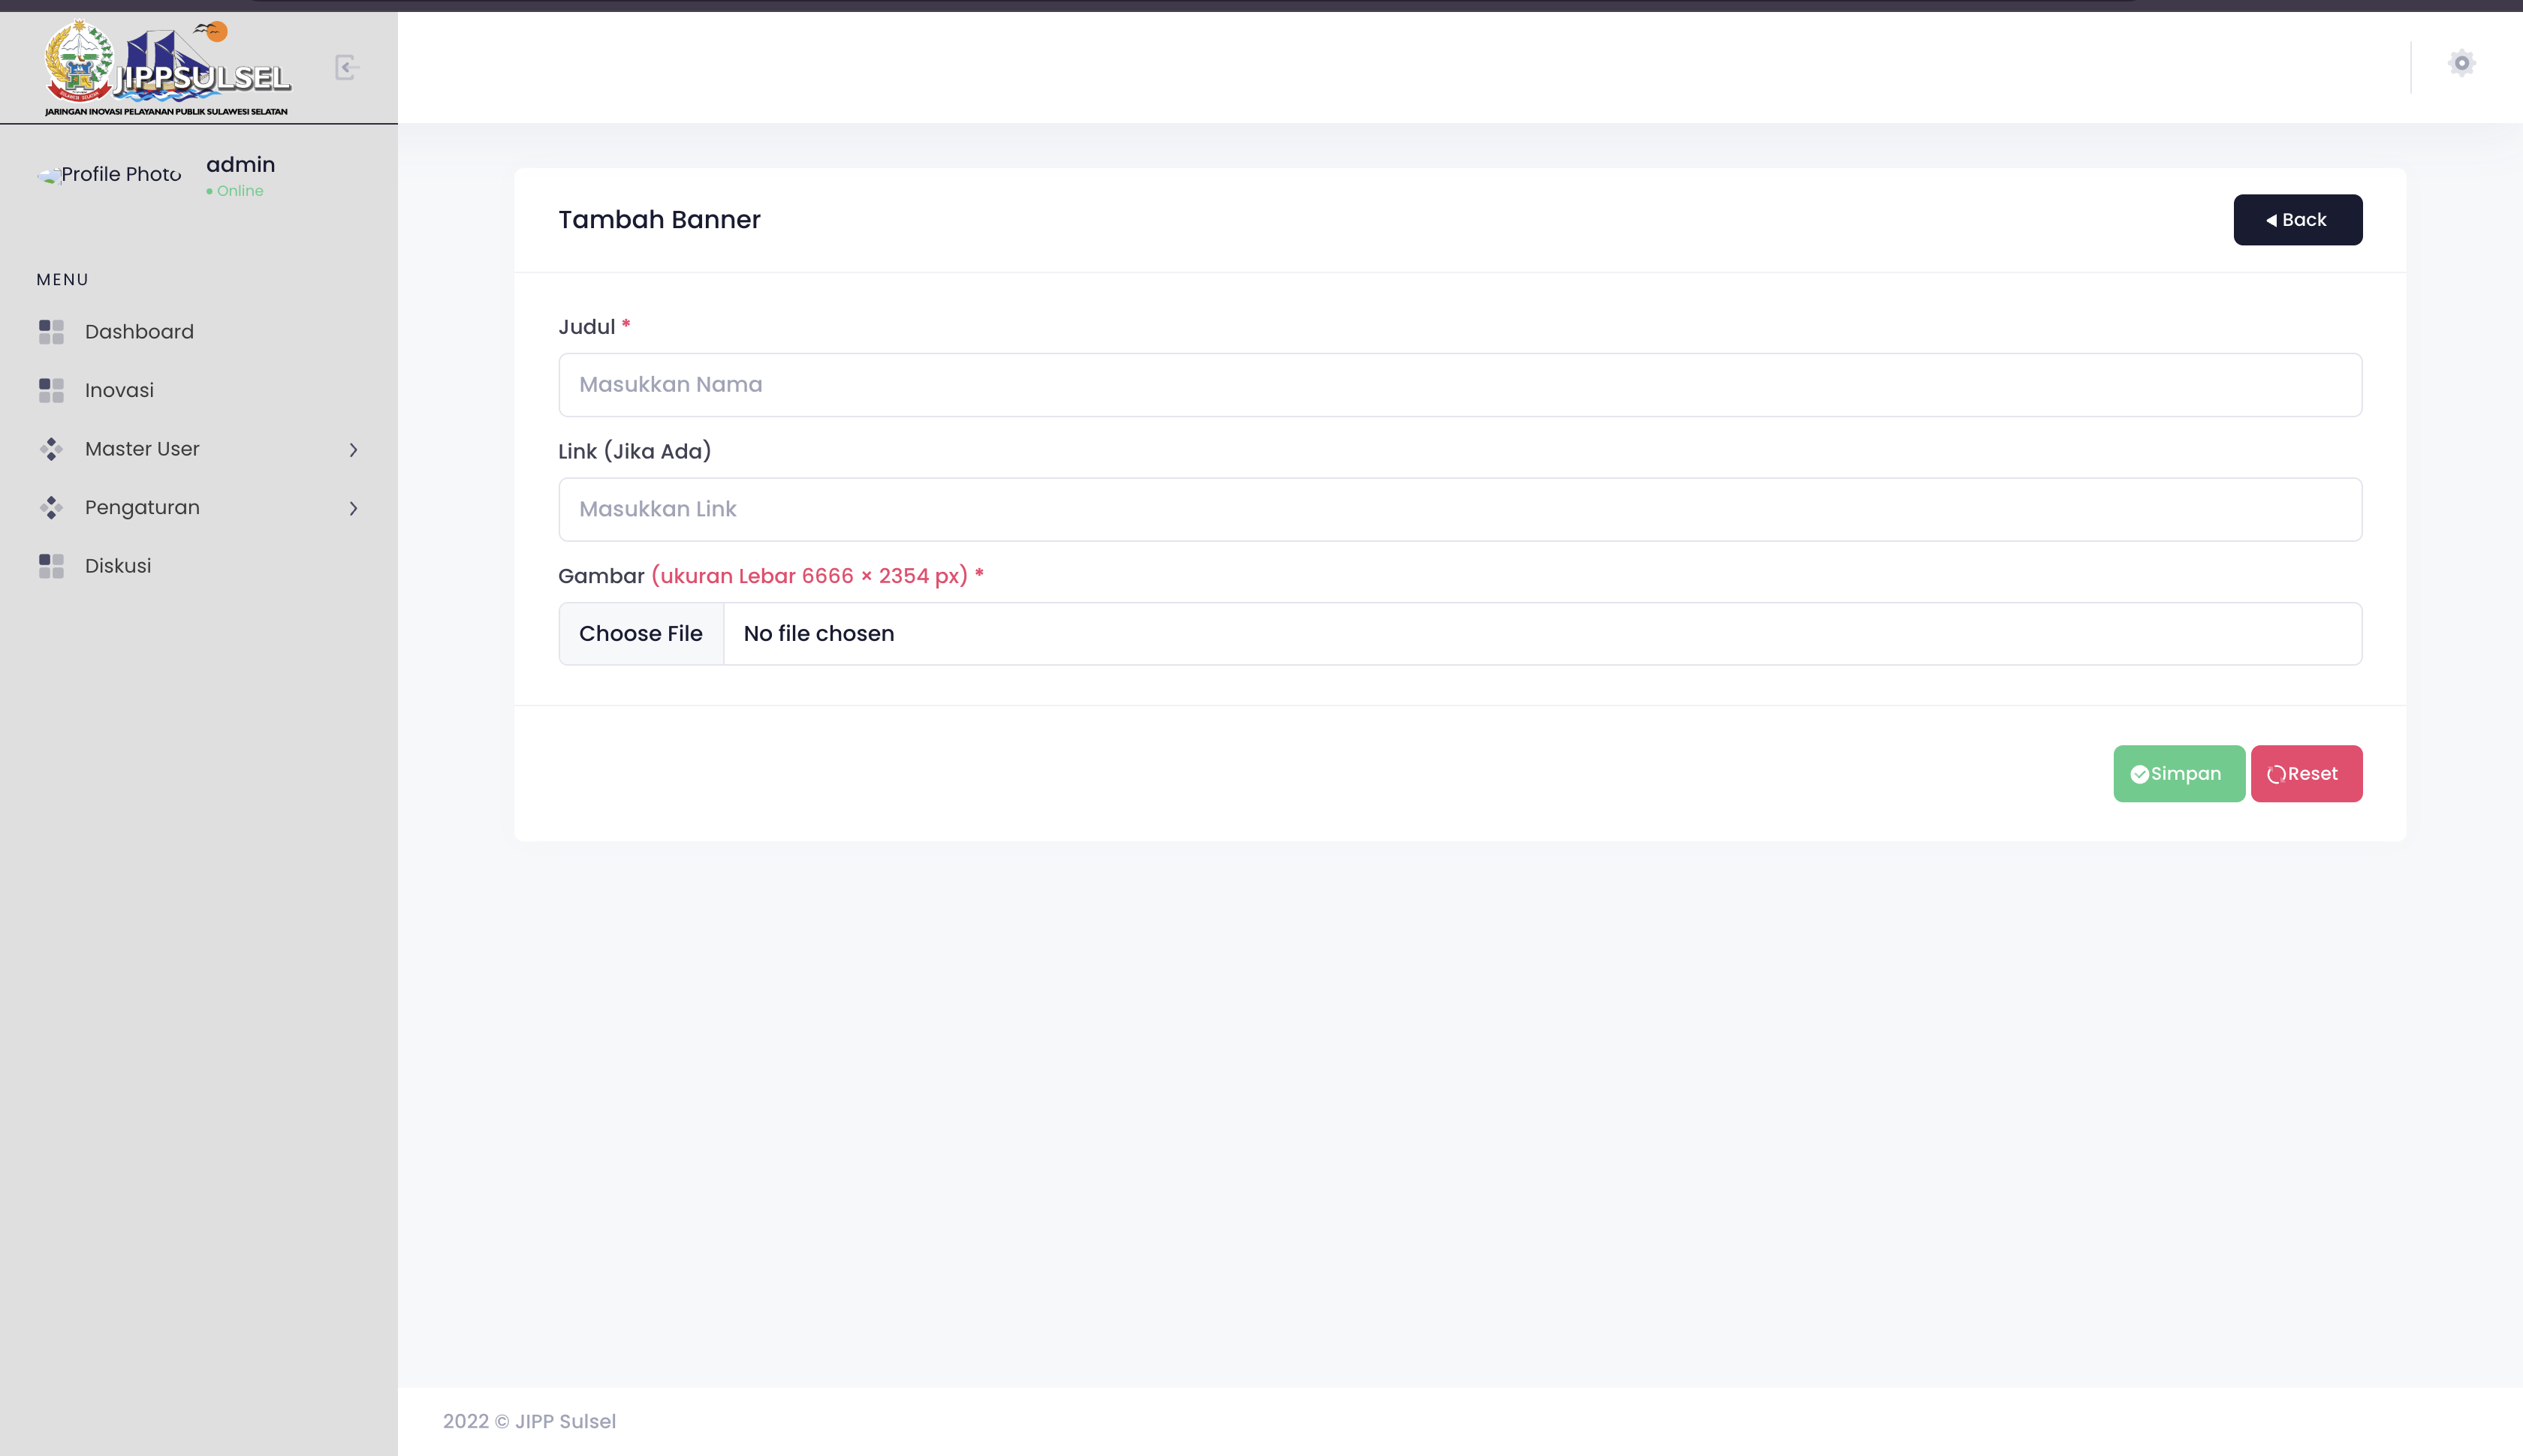Focus the Masukkan Link input field

pyautogui.click(x=1460, y=509)
